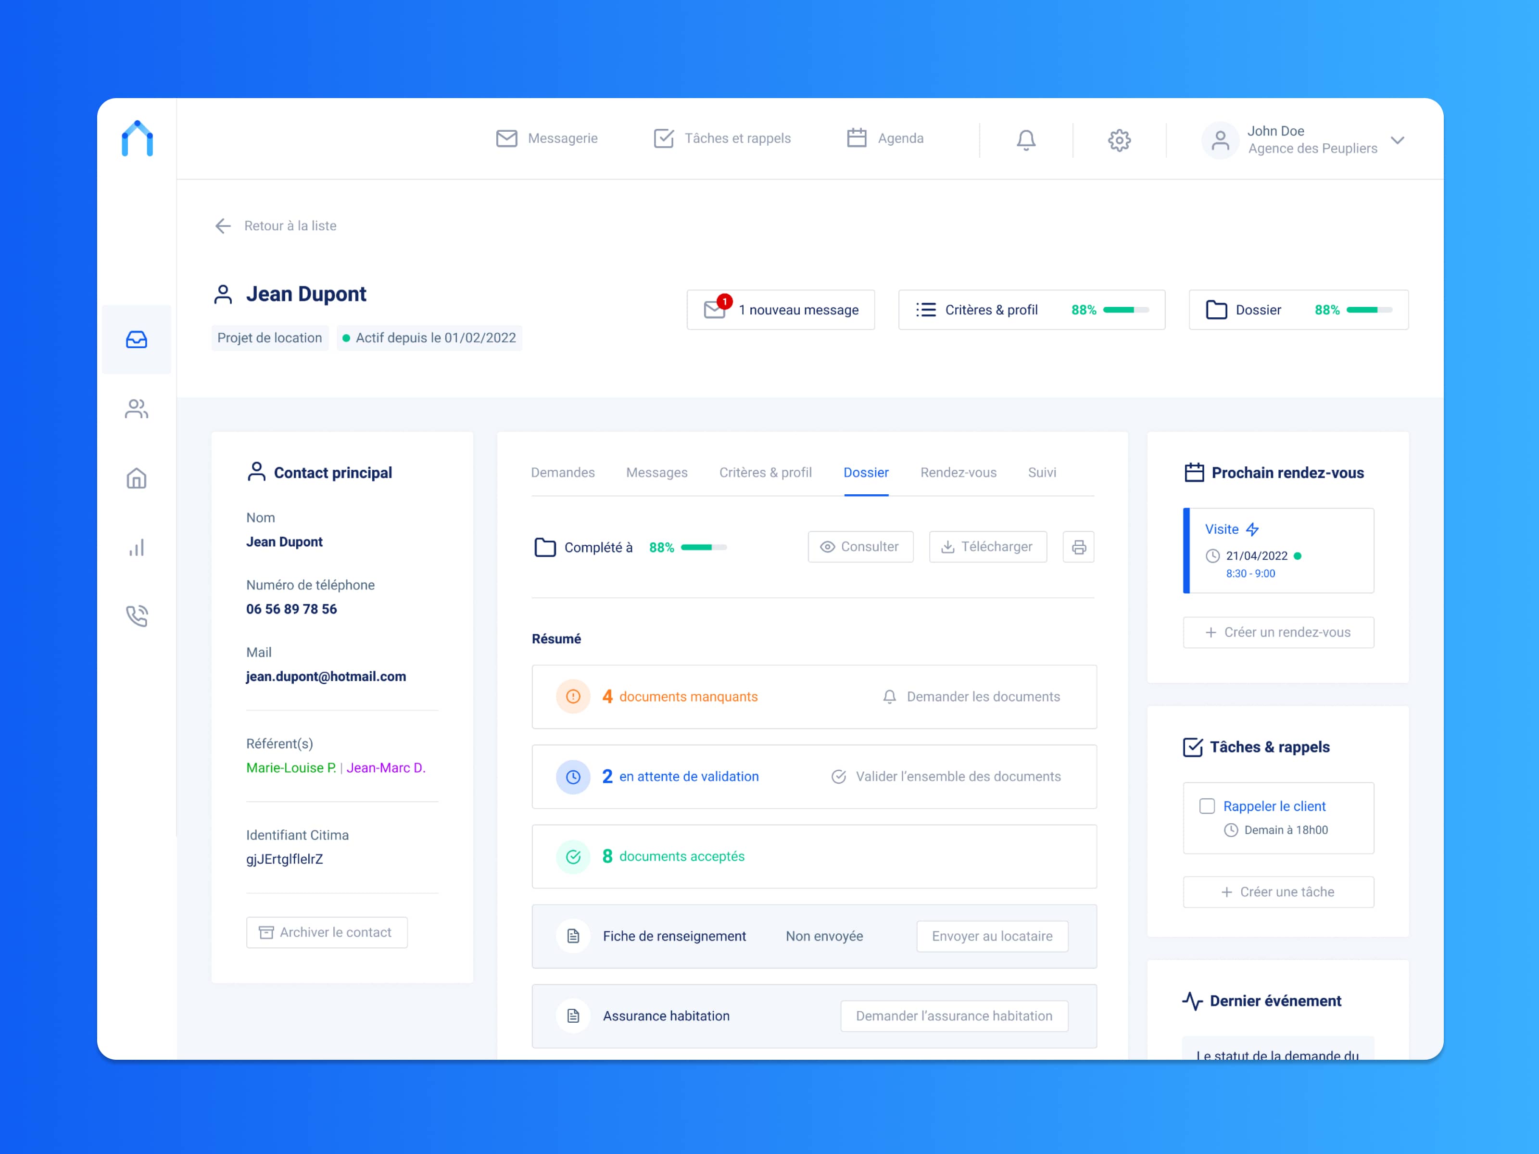Click the lightning icon beside Visite
The width and height of the screenshot is (1539, 1154).
point(1252,529)
